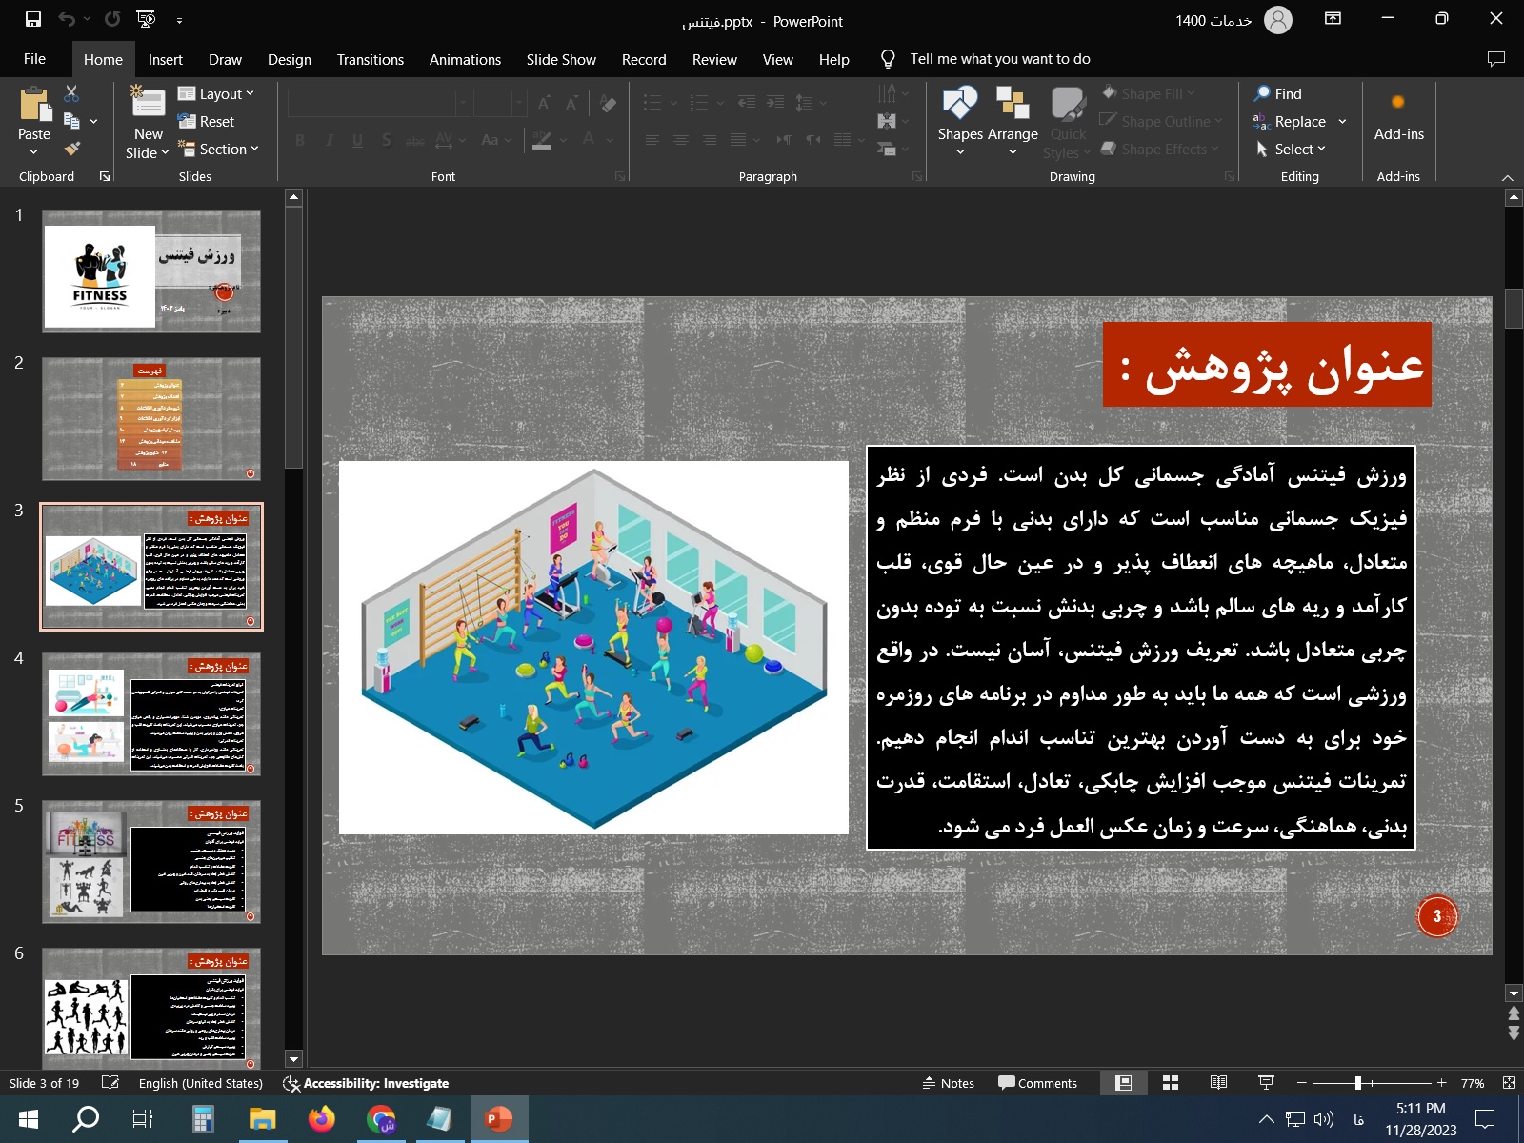This screenshot has height=1143, width=1524.
Task: Toggle the Notes pane
Action: coord(949,1083)
